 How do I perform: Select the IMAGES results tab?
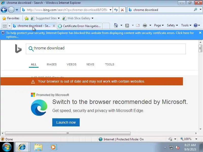click(52, 64)
